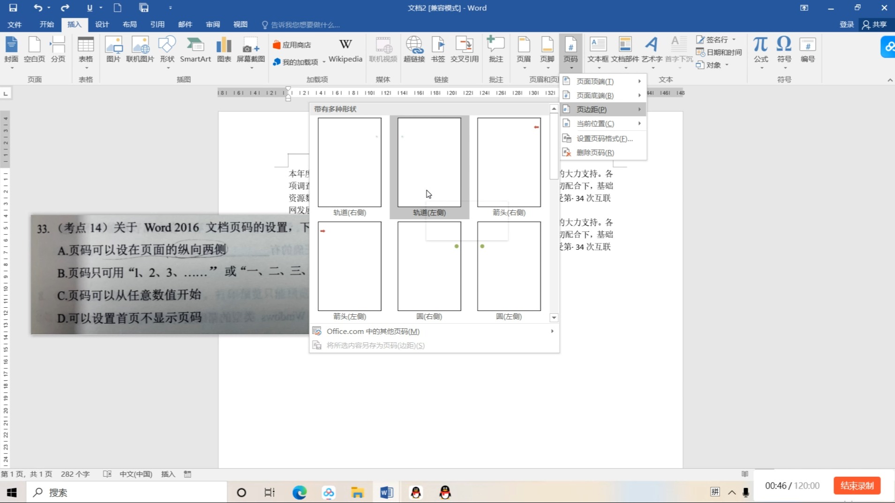Viewport: 895px width, 503px height.
Task: Select the 箭头(右侧) page number thumbnail
Action: click(x=509, y=167)
